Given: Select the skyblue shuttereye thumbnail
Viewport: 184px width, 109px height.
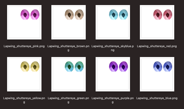Looking at the screenshot, I should click(x=113, y=22).
